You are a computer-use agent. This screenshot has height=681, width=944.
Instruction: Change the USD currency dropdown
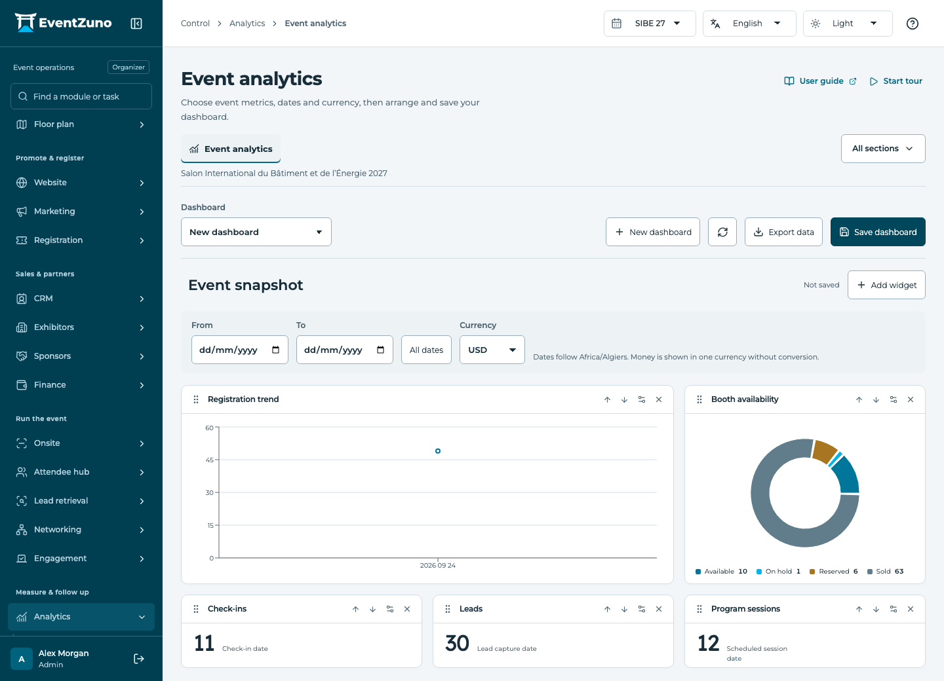click(492, 350)
